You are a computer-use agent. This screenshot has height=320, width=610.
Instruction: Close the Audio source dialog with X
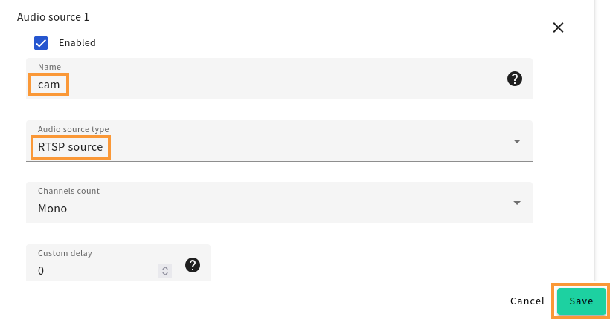pyautogui.click(x=558, y=27)
